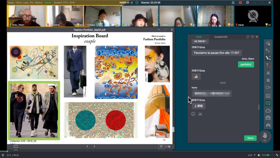The image size is (280, 158).
Task: Click the clock icon beside Started time
Action: [x=137, y=3]
